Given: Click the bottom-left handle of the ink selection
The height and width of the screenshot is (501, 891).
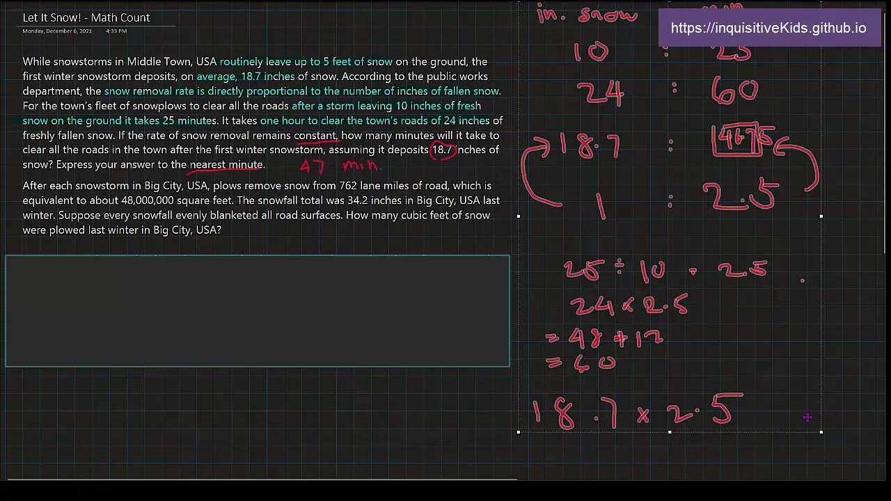Looking at the screenshot, I should (519, 432).
